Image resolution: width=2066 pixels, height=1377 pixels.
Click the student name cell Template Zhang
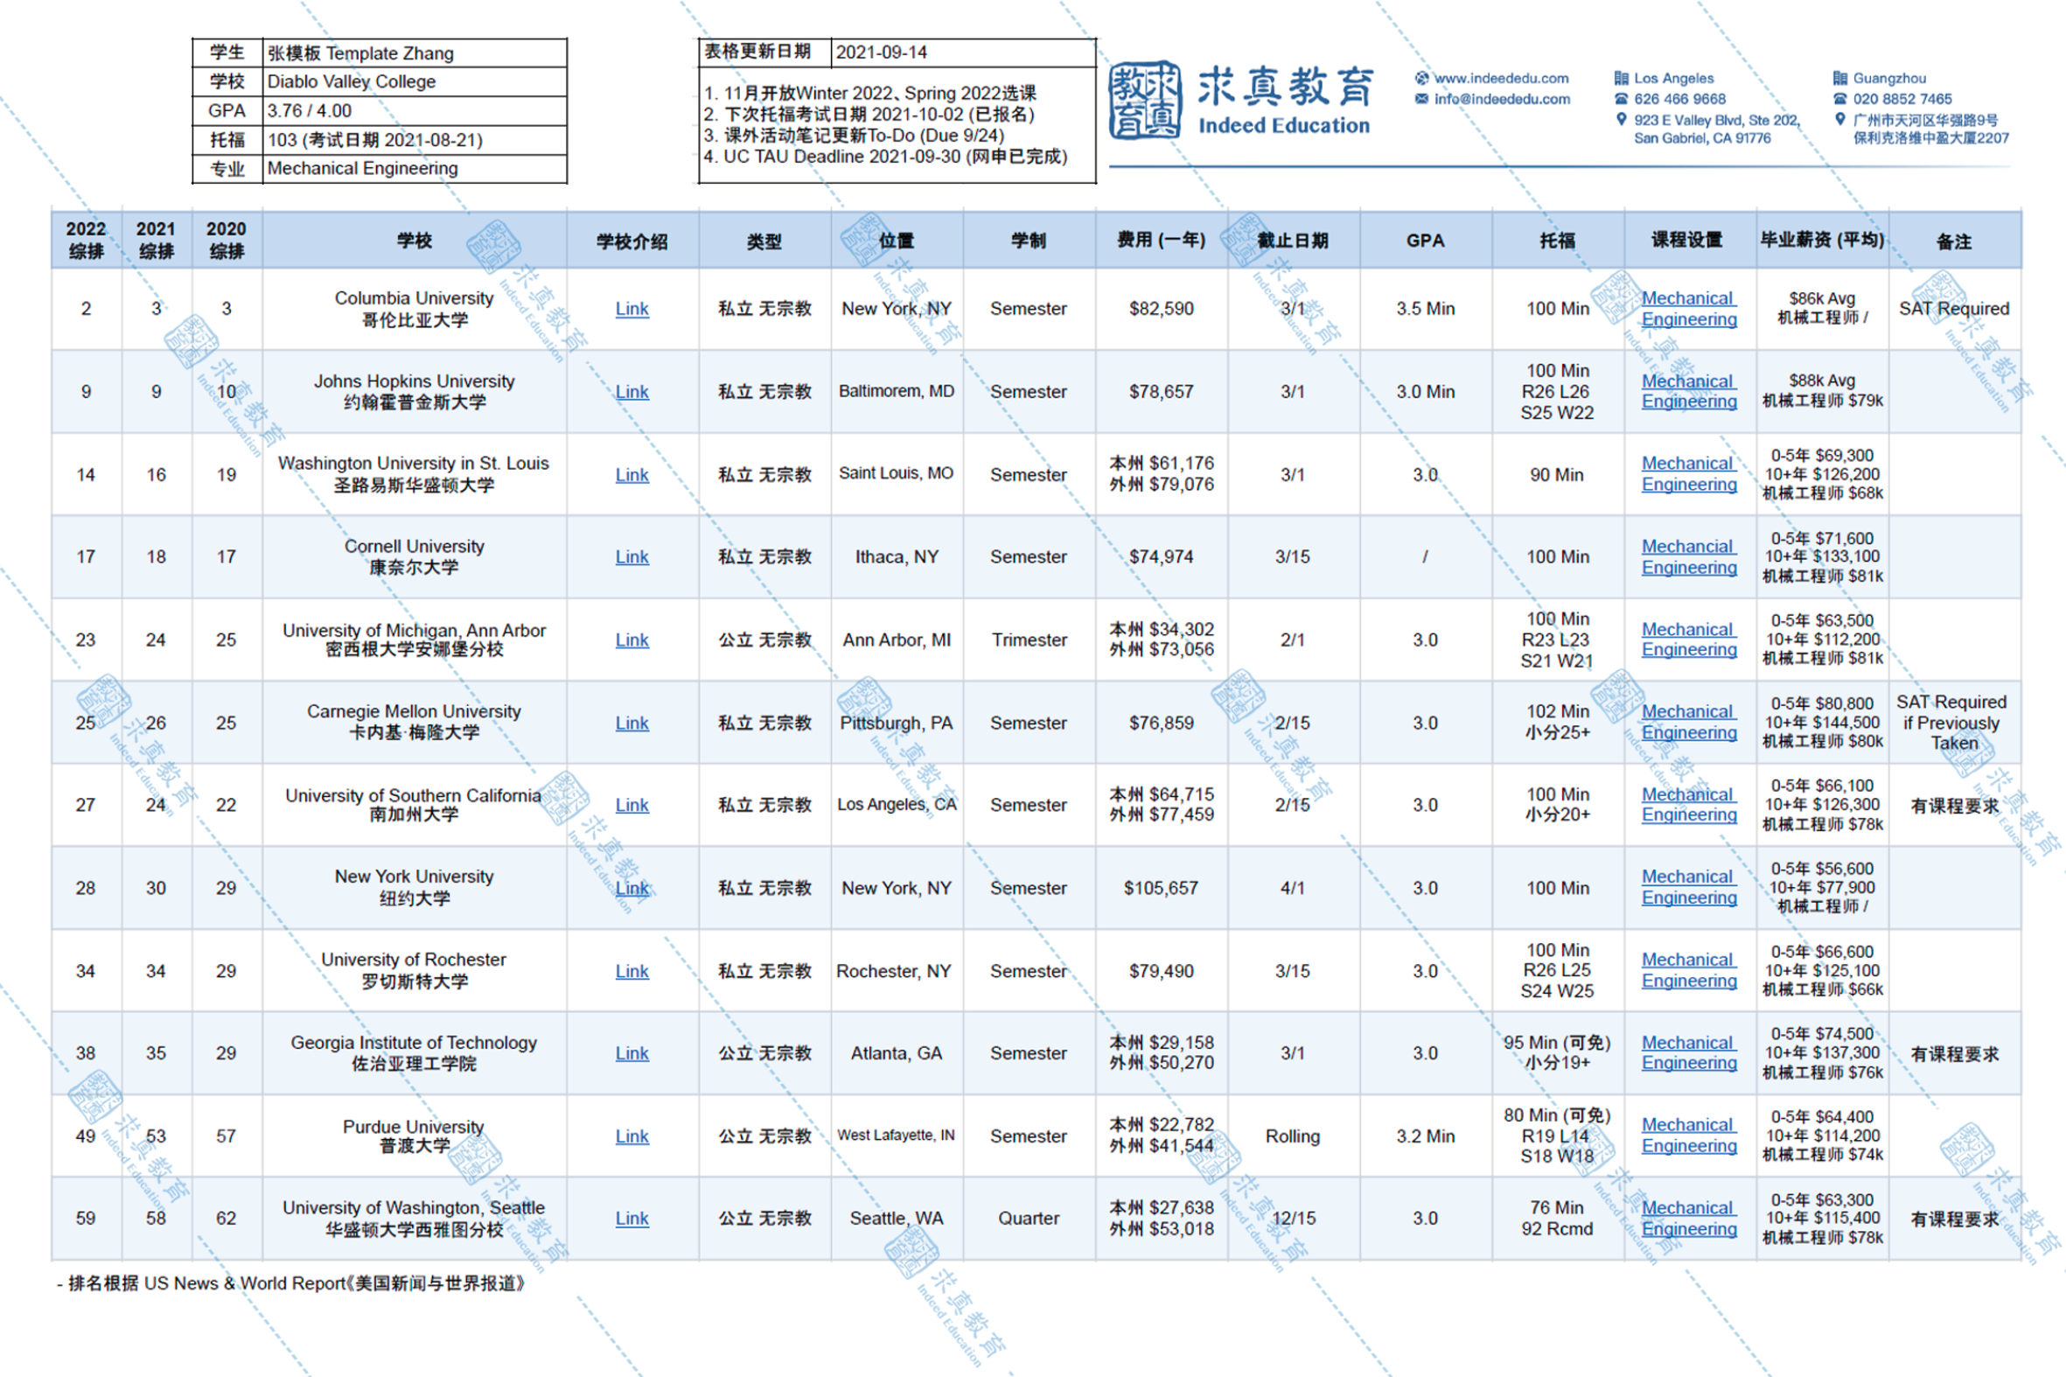[415, 52]
